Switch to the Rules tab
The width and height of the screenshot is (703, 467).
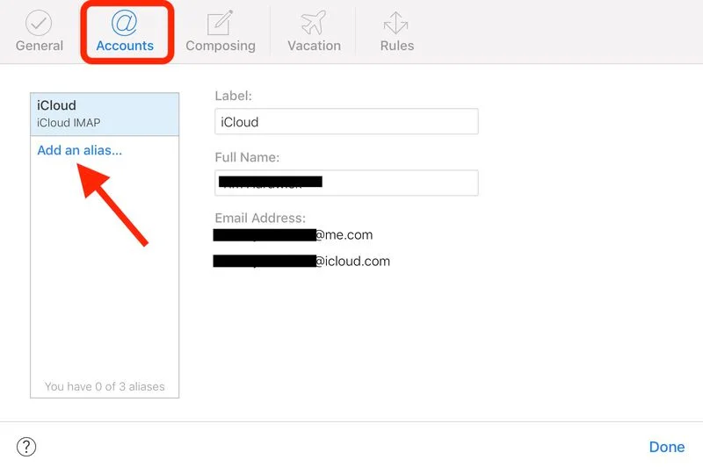[x=397, y=32]
